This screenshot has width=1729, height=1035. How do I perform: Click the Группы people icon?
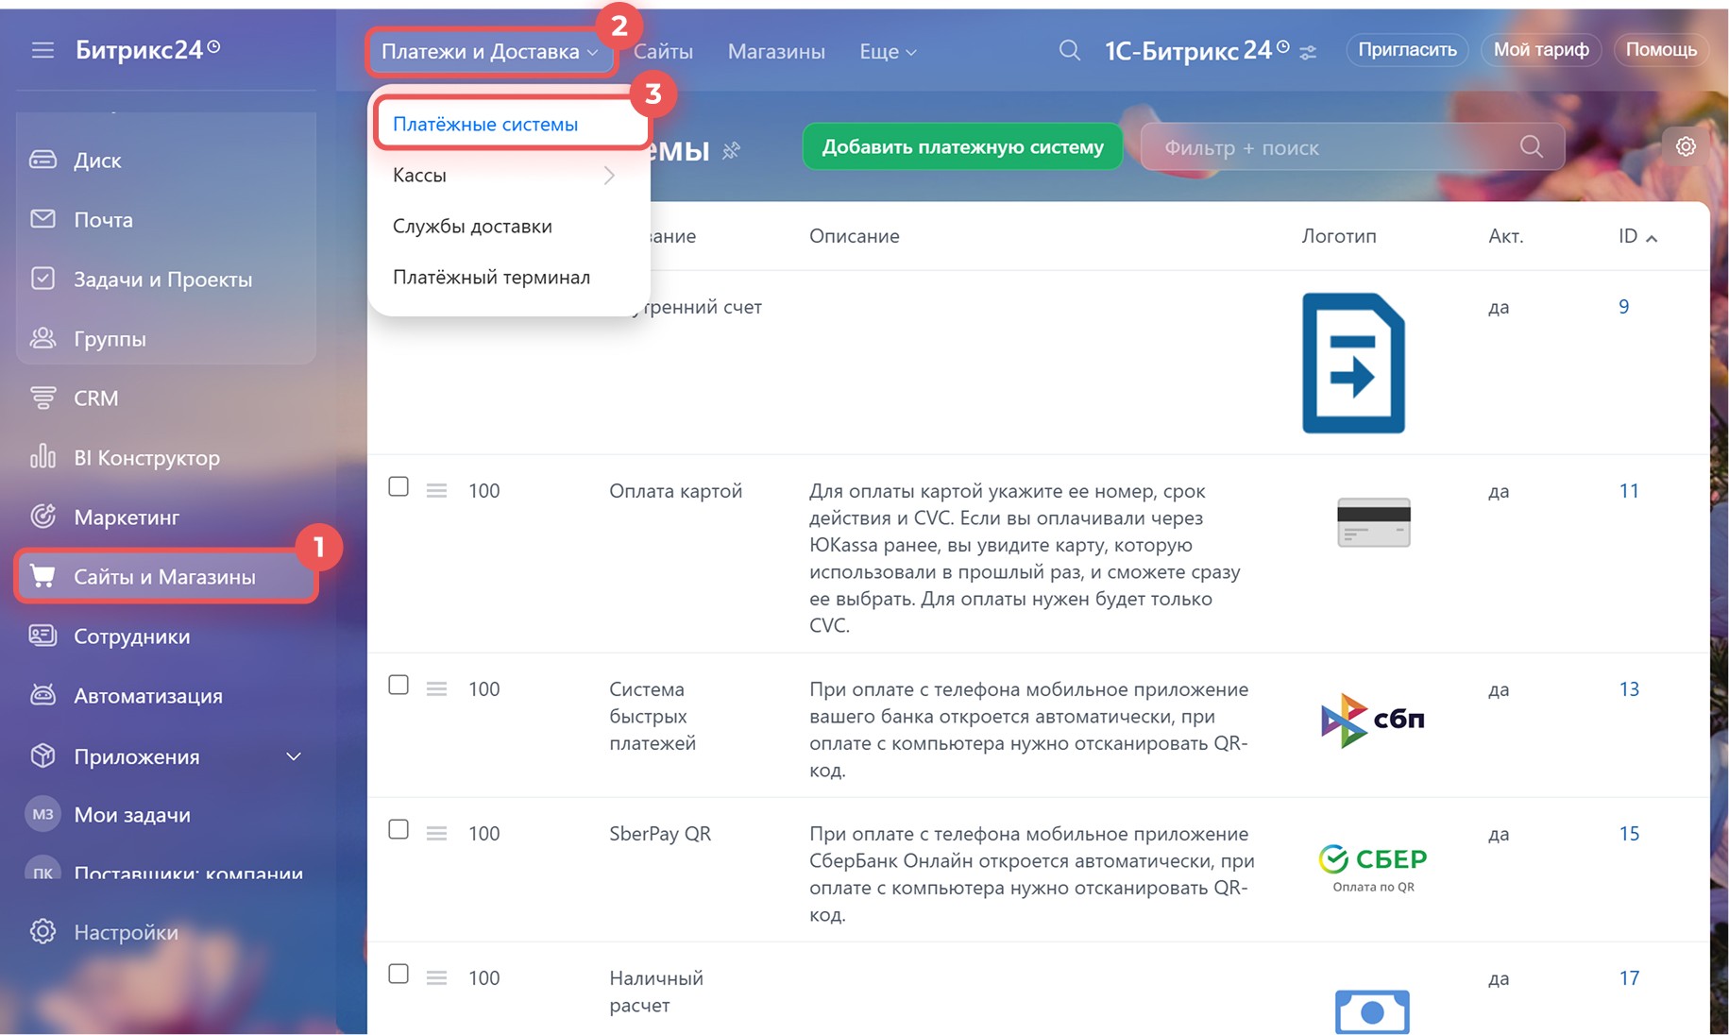(x=42, y=338)
